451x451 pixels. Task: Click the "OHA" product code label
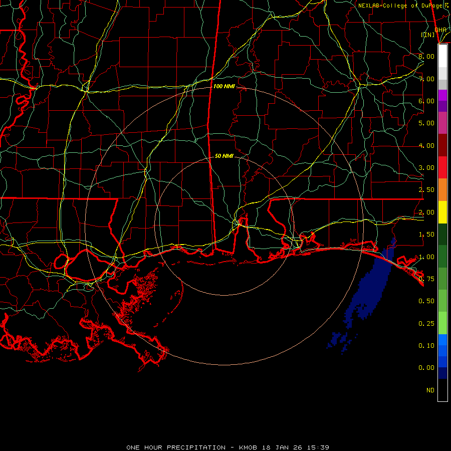[440, 30]
